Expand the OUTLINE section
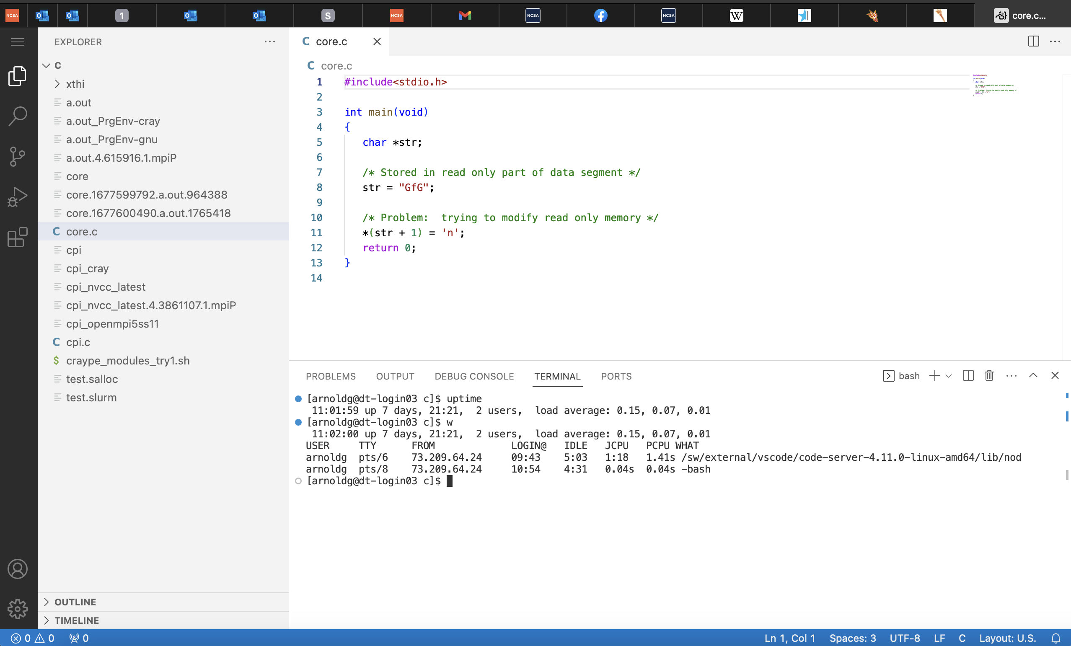Viewport: 1071px width, 646px height. (x=47, y=602)
